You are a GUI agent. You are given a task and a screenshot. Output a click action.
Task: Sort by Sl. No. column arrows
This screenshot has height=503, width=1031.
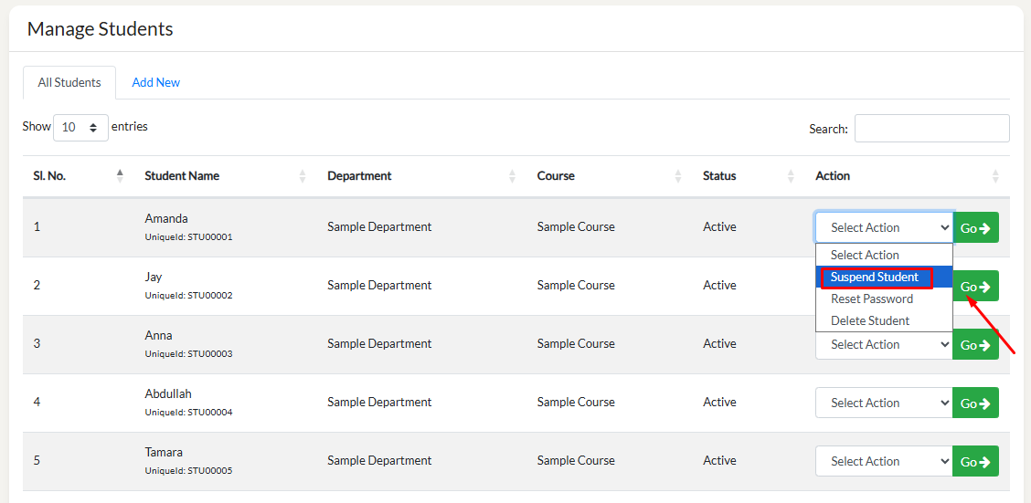pos(120,175)
